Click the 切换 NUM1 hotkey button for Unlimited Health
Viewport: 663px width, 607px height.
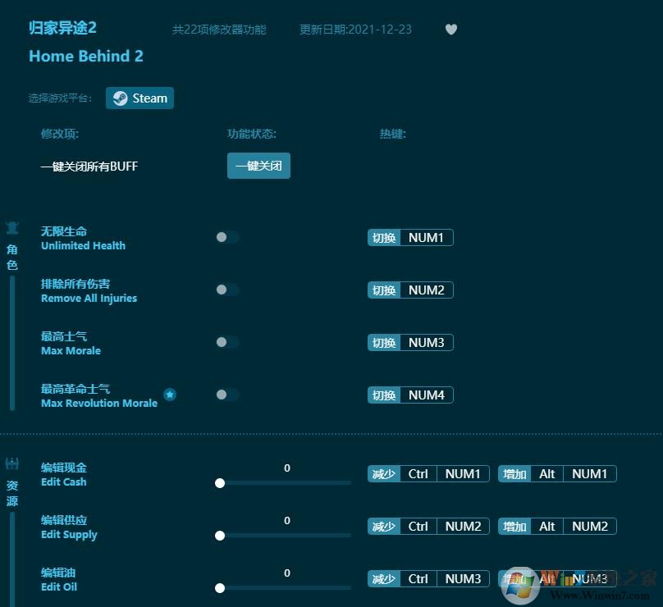410,237
